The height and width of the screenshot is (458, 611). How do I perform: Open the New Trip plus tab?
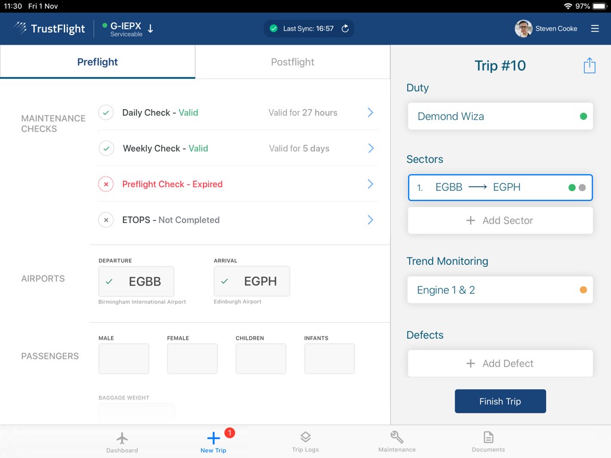pos(213,442)
